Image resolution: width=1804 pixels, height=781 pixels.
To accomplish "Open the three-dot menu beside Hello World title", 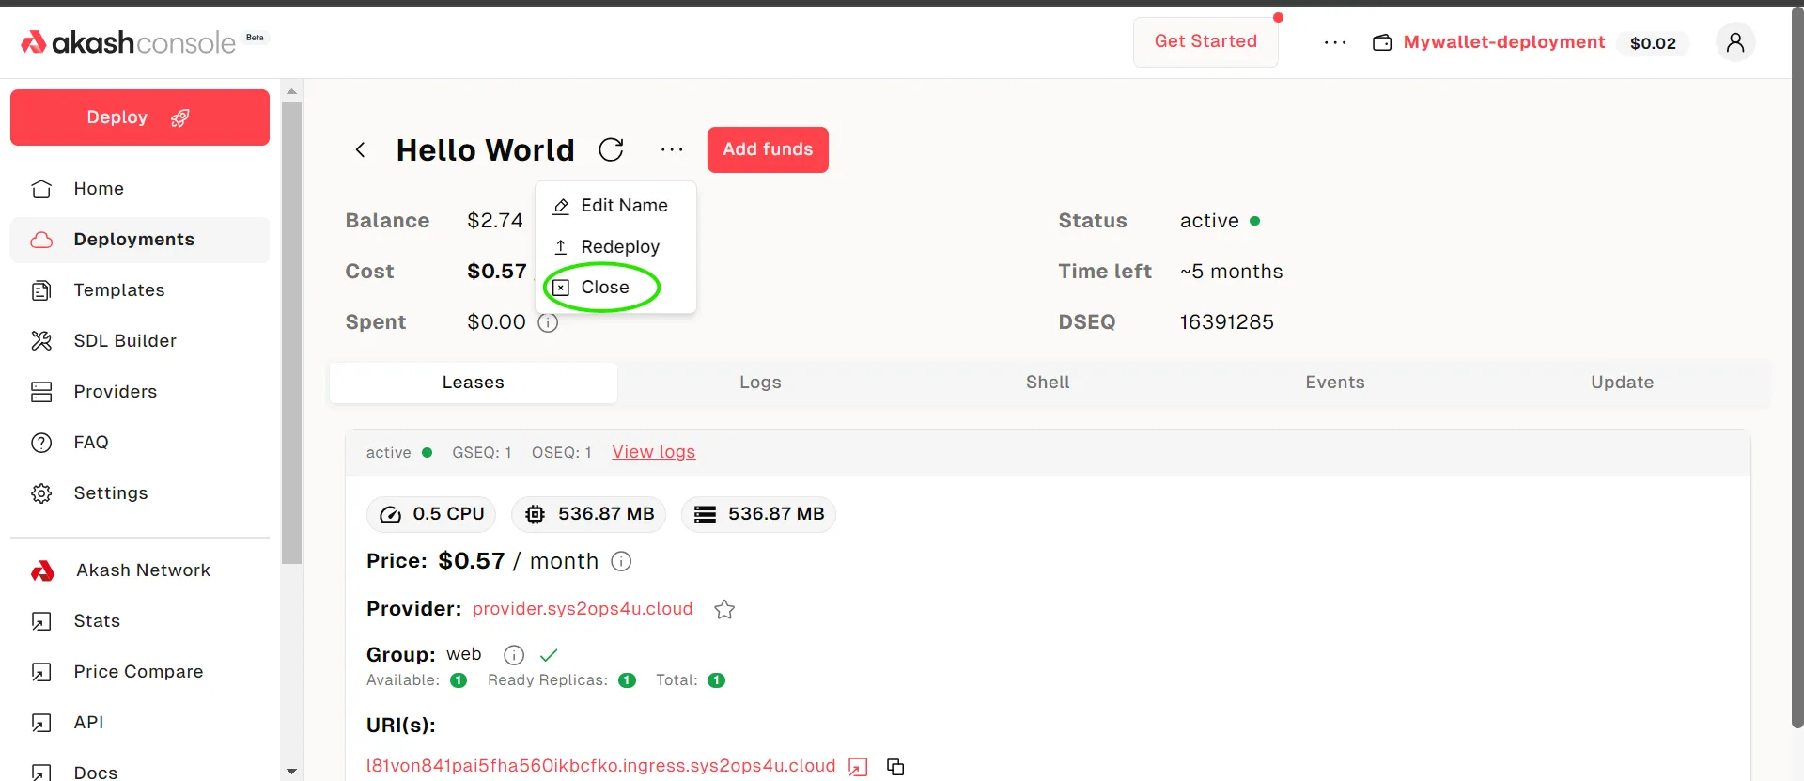I will tap(672, 149).
